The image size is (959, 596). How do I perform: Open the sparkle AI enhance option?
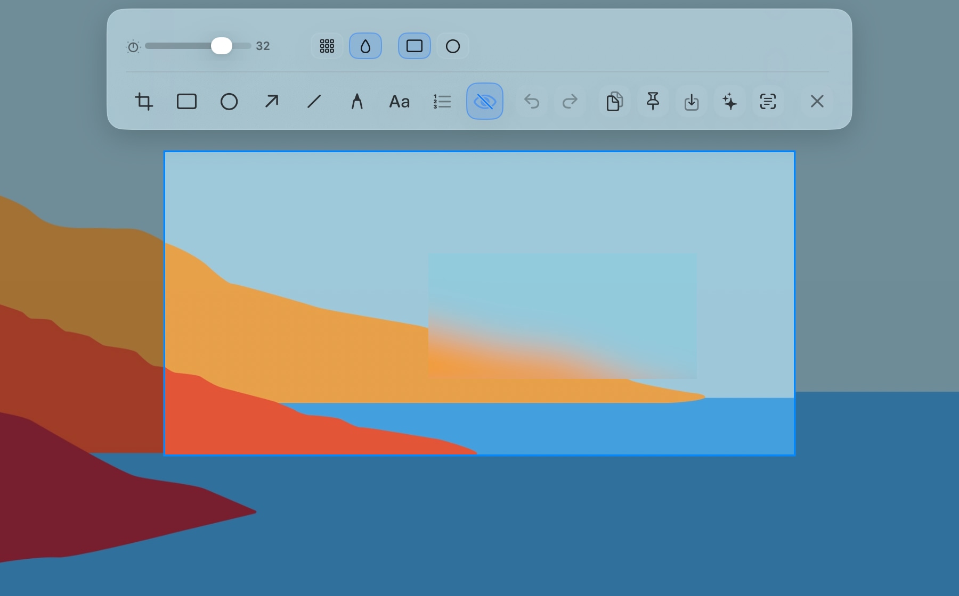(x=730, y=101)
